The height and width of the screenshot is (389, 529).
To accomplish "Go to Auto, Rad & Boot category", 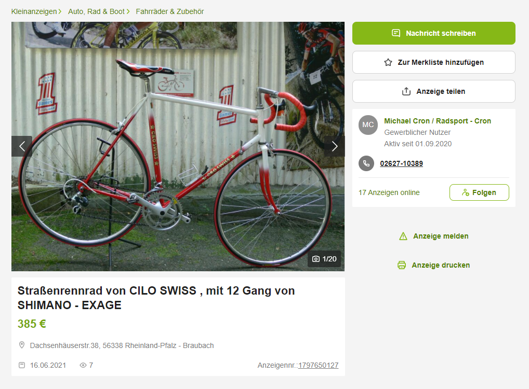I will click(97, 11).
